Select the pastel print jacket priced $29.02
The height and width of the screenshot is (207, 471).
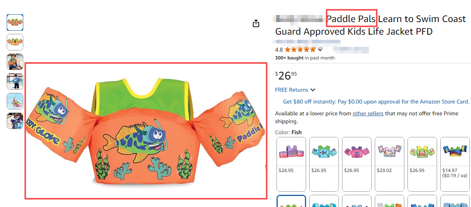tap(389, 164)
